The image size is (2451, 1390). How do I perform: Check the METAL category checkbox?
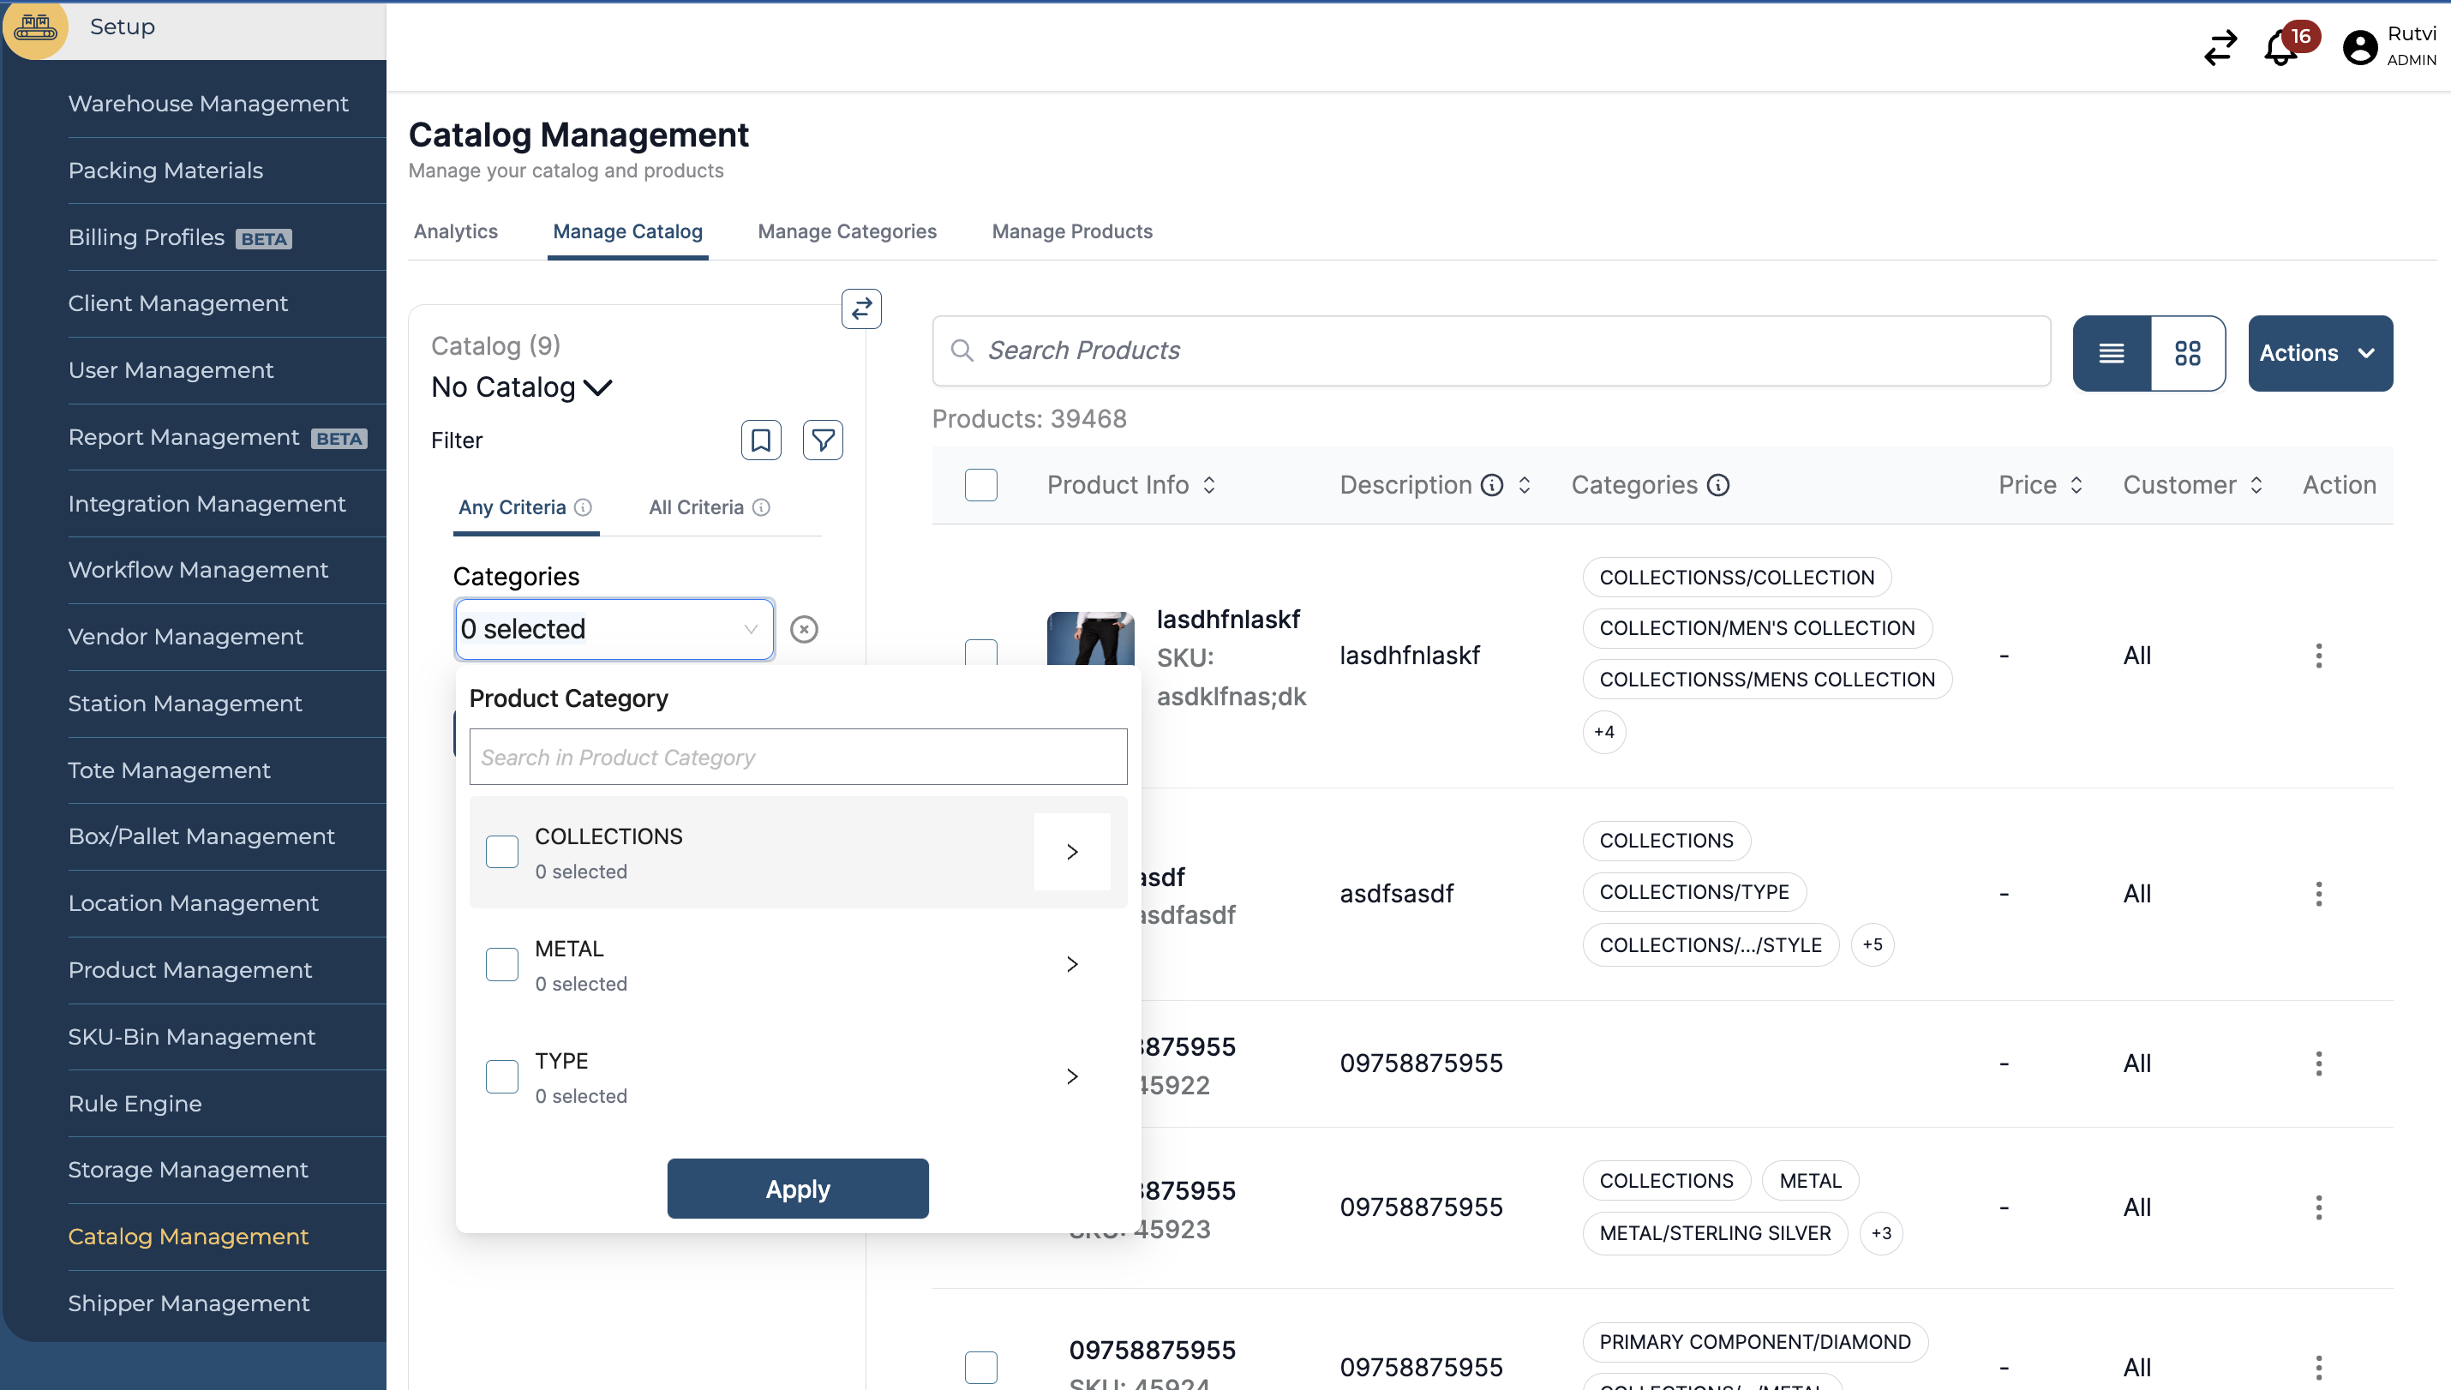502,964
